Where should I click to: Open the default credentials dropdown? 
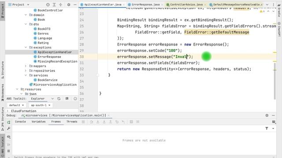pos(17,105)
